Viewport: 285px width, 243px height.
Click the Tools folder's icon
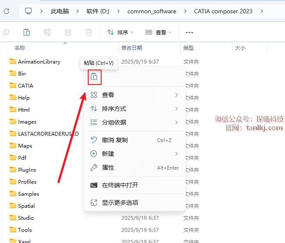13,230
